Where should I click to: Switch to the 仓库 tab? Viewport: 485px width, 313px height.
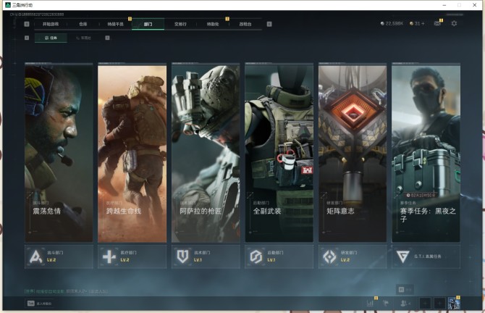(83, 24)
